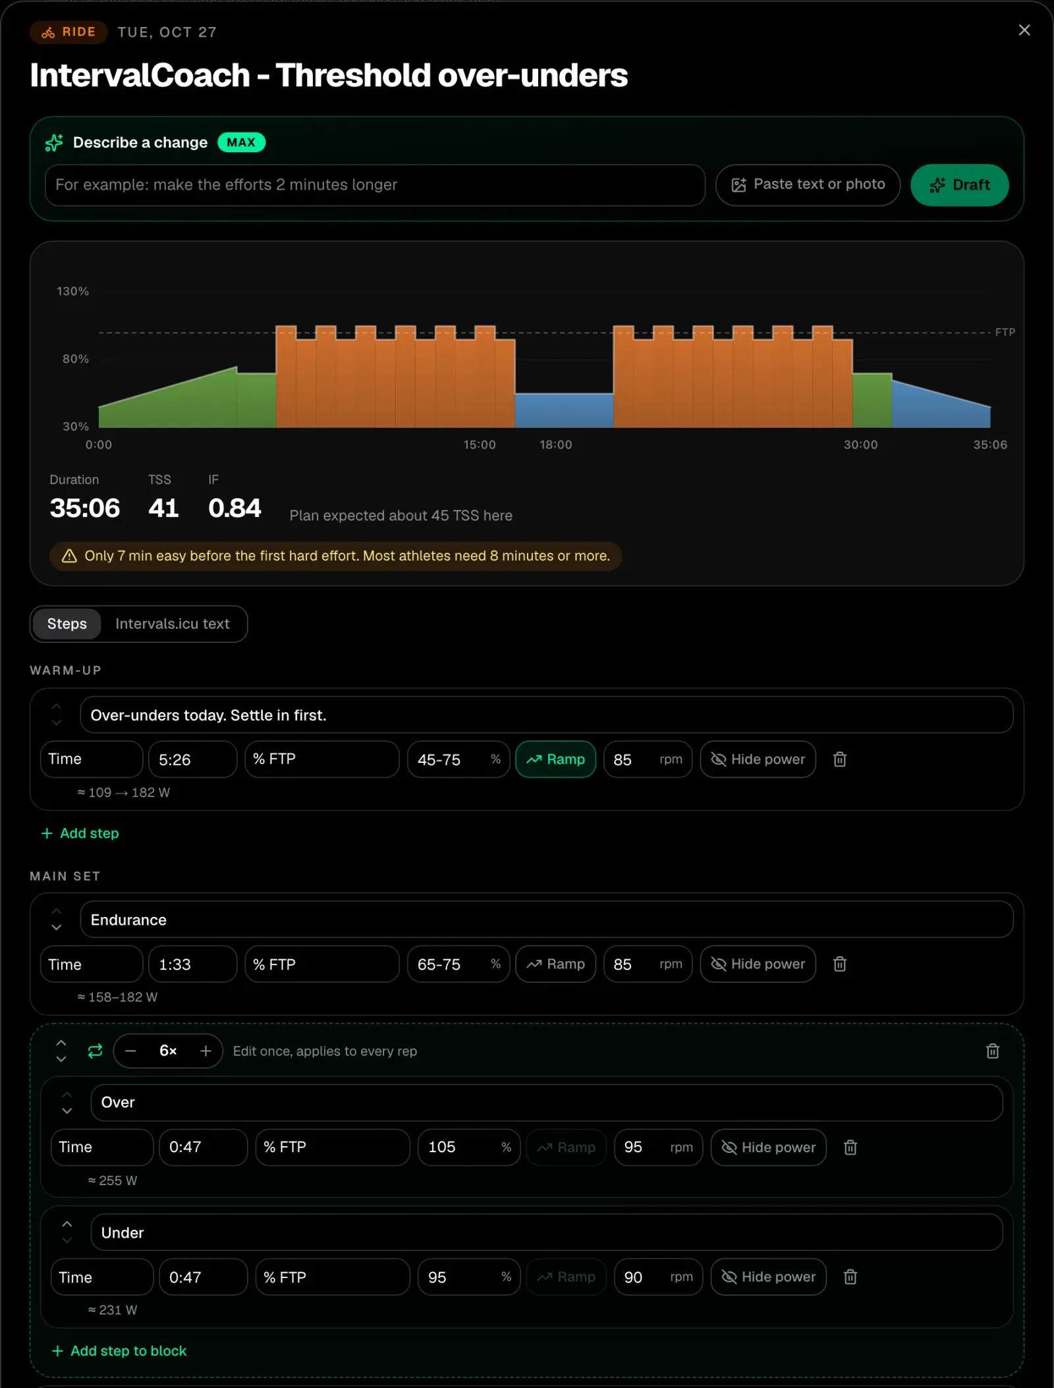Click the green Draft button

click(x=959, y=185)
